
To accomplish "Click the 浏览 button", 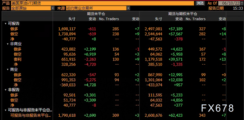I will (200, 3).
